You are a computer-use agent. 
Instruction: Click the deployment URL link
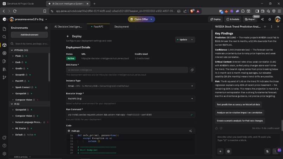105,59
